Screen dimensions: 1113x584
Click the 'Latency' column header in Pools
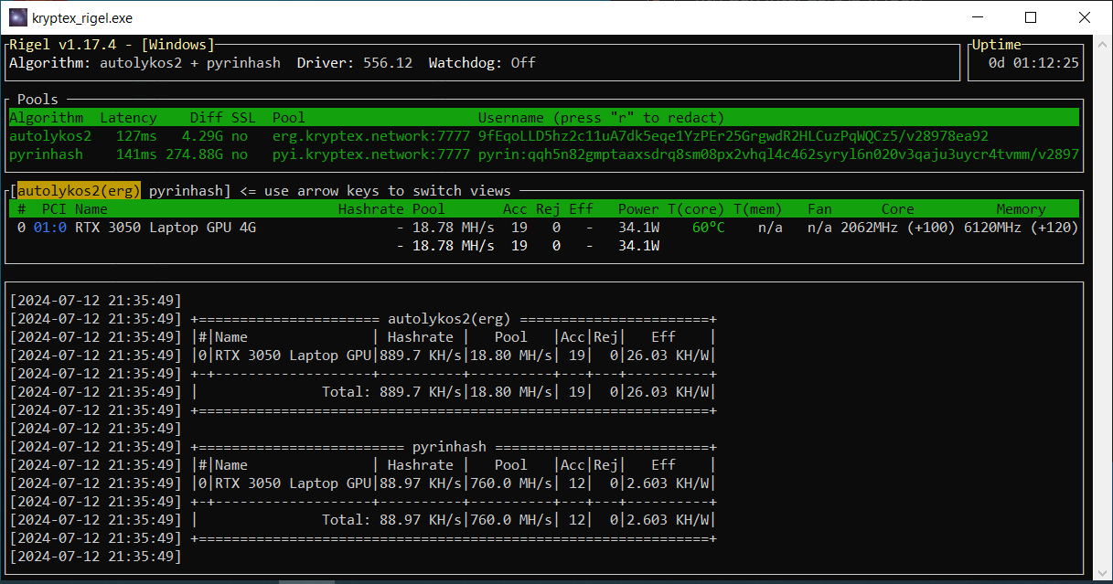coord(128,117)
